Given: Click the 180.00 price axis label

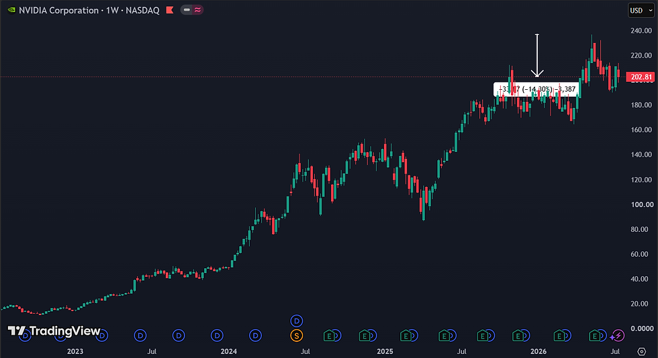Looking at the screenshot, I should (641, 105).
